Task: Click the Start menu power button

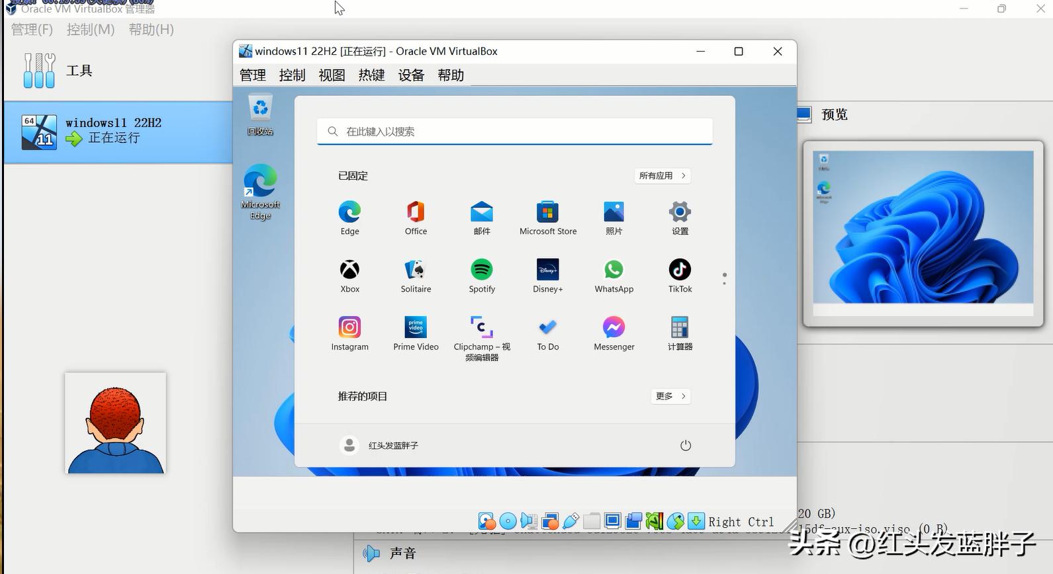Action: pyautogui.click(x=686, y=445)
